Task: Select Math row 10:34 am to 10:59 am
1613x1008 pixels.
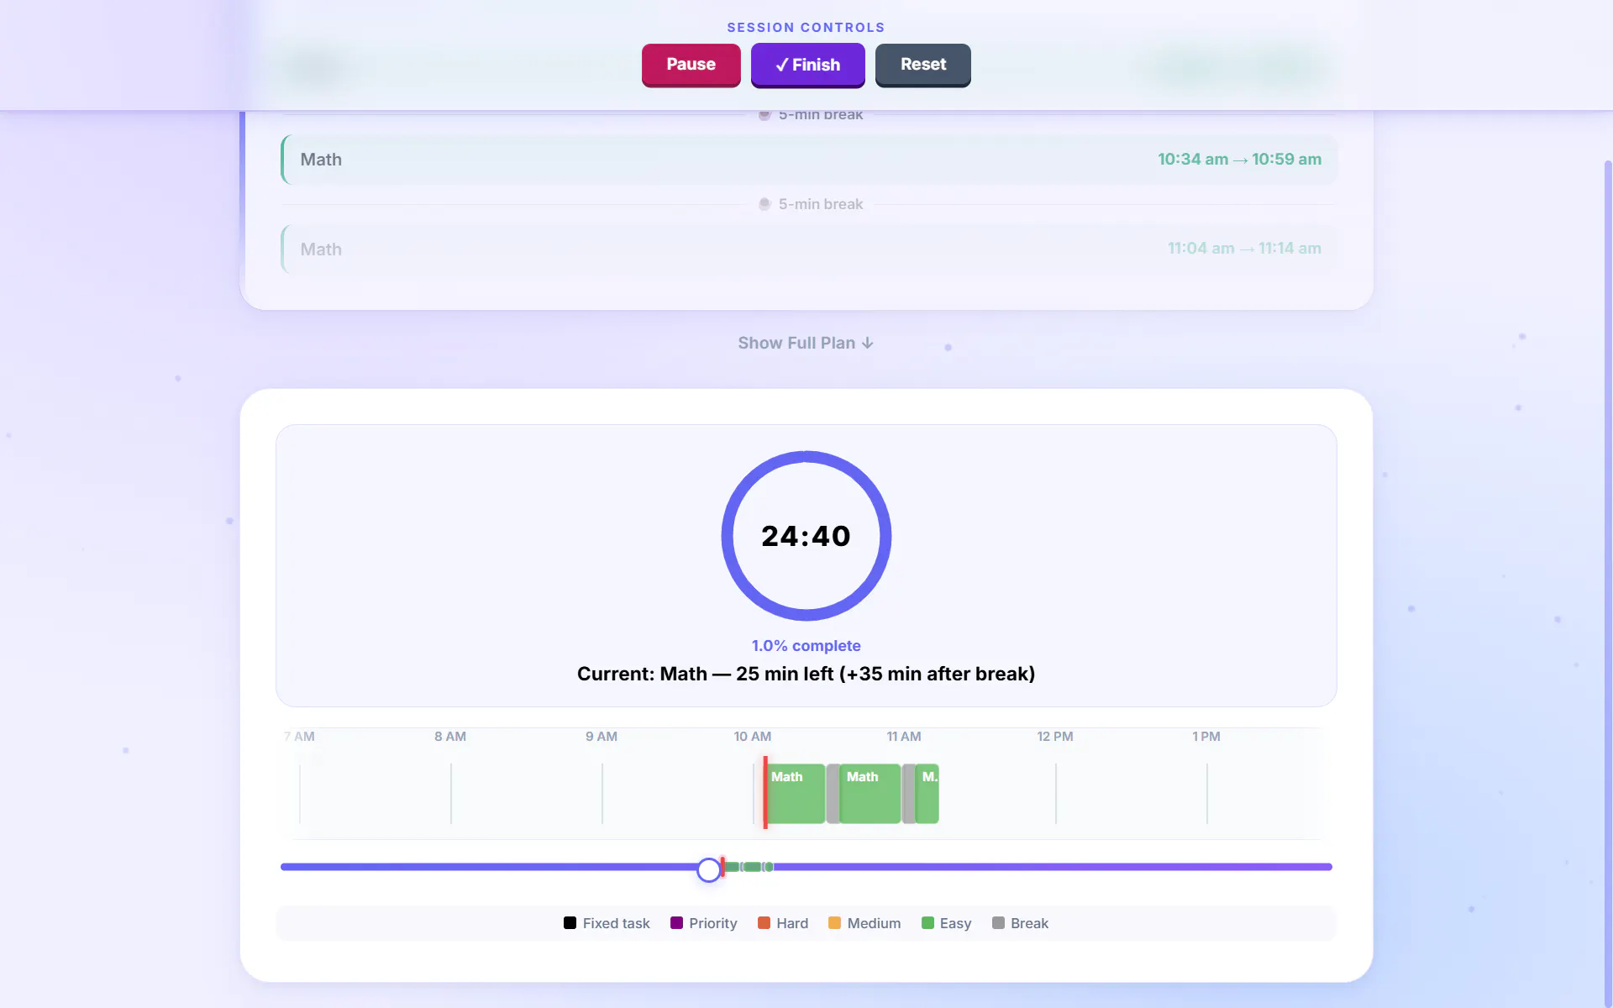Action: 809,160
